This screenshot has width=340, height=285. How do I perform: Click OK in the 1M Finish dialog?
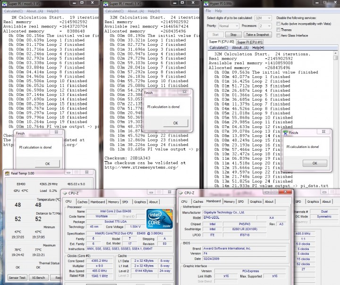pyautogui.click(x=48, y=164)
